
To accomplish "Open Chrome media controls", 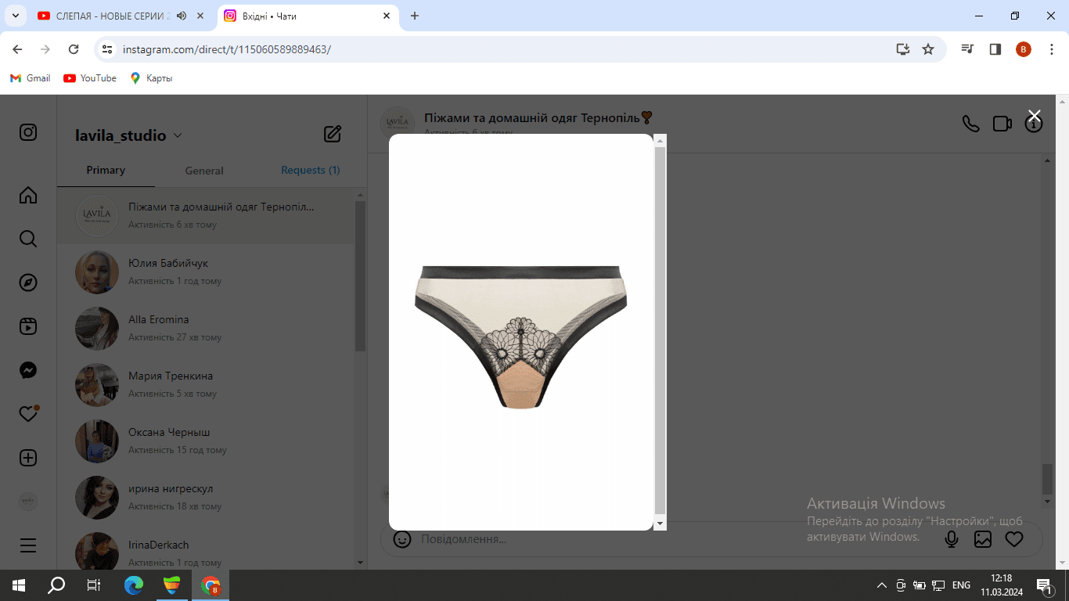I will [968, 49].
